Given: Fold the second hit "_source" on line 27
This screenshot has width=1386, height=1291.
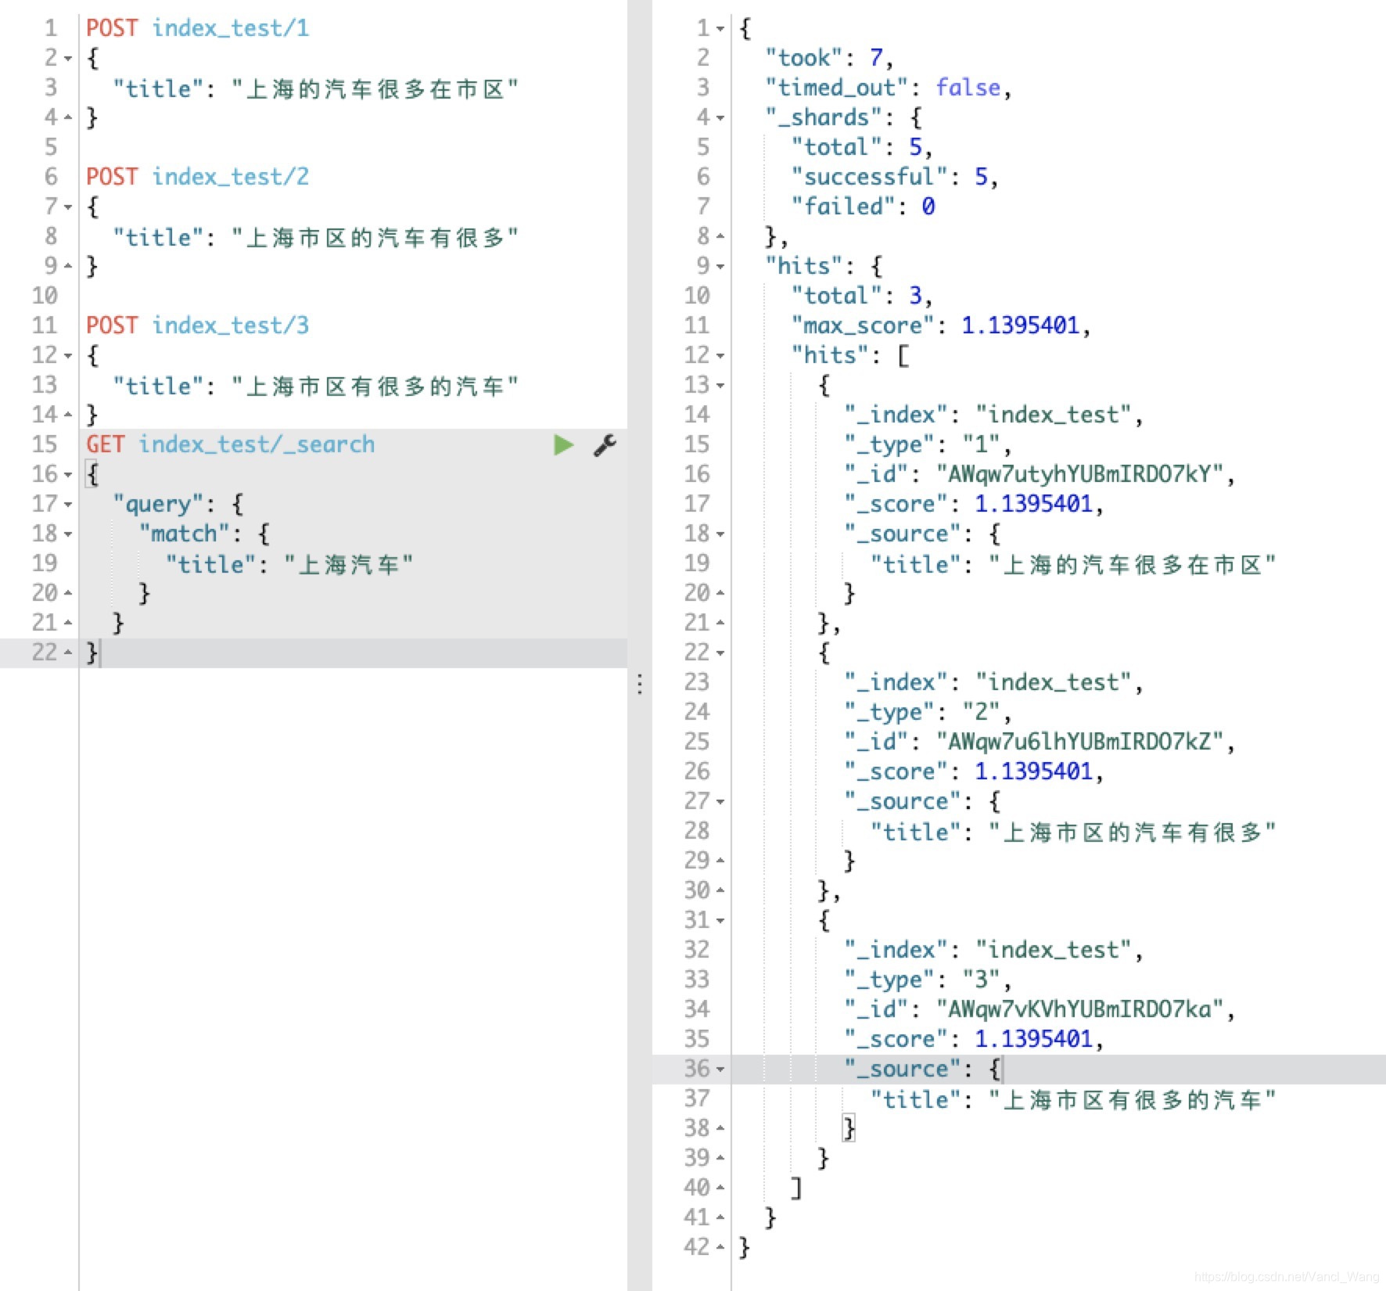Looking at the screenshot, I should pos(720,802).
